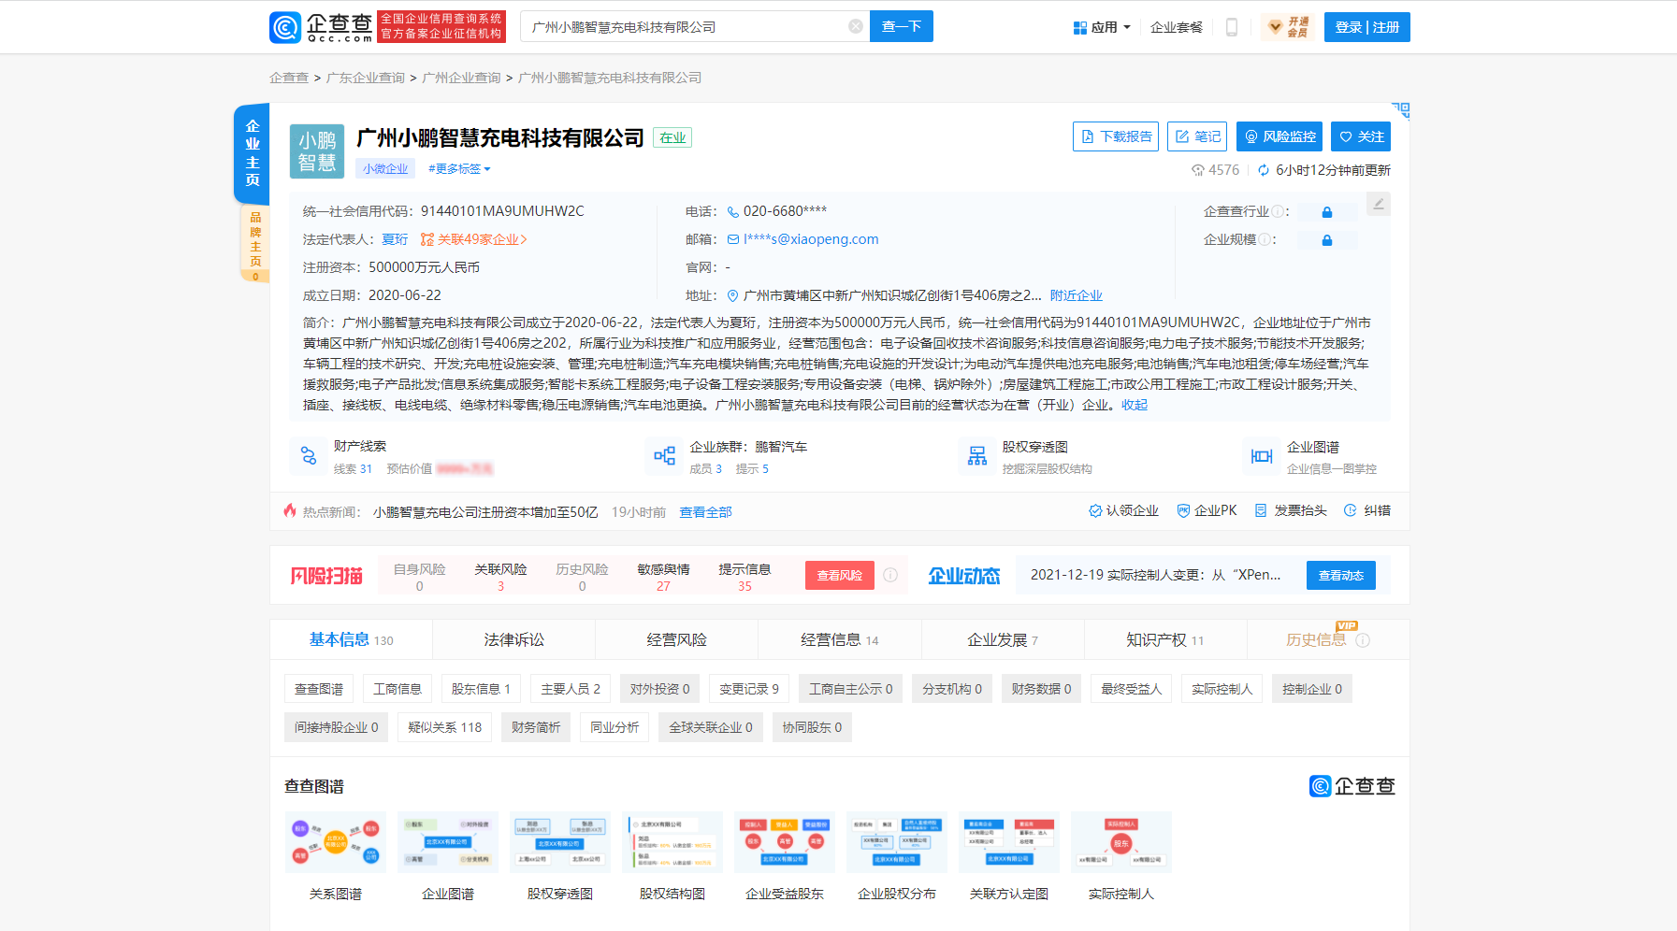This screenshot has width=1677, height=931.
Task: Open the 广州企业查询 breadcrumb
Action: (x=461, y=78)
